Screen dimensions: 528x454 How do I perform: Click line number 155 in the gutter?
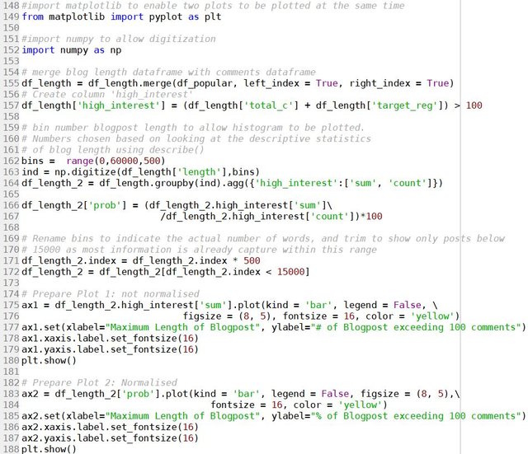point(10,83)
